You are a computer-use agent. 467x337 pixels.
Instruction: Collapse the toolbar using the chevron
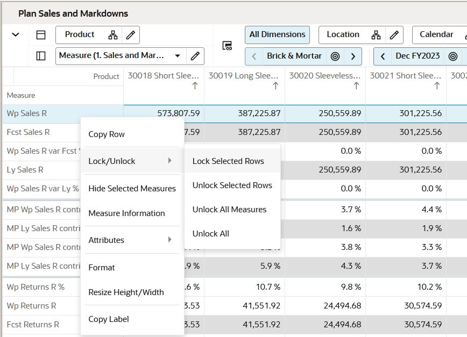pyautogui.click(x=16, y=35)
